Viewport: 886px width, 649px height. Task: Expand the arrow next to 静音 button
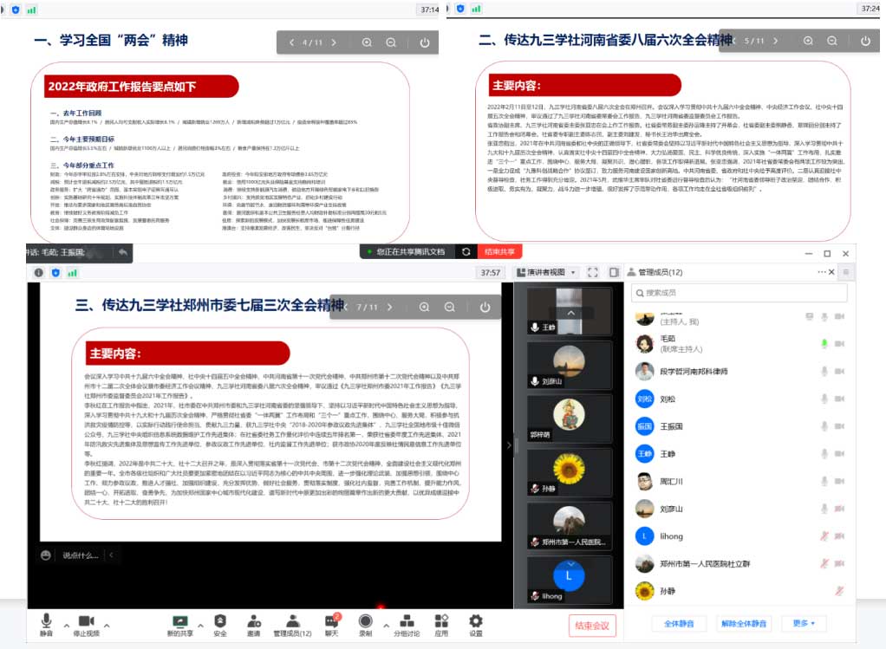pyautogui.click(x=66, y=622)
